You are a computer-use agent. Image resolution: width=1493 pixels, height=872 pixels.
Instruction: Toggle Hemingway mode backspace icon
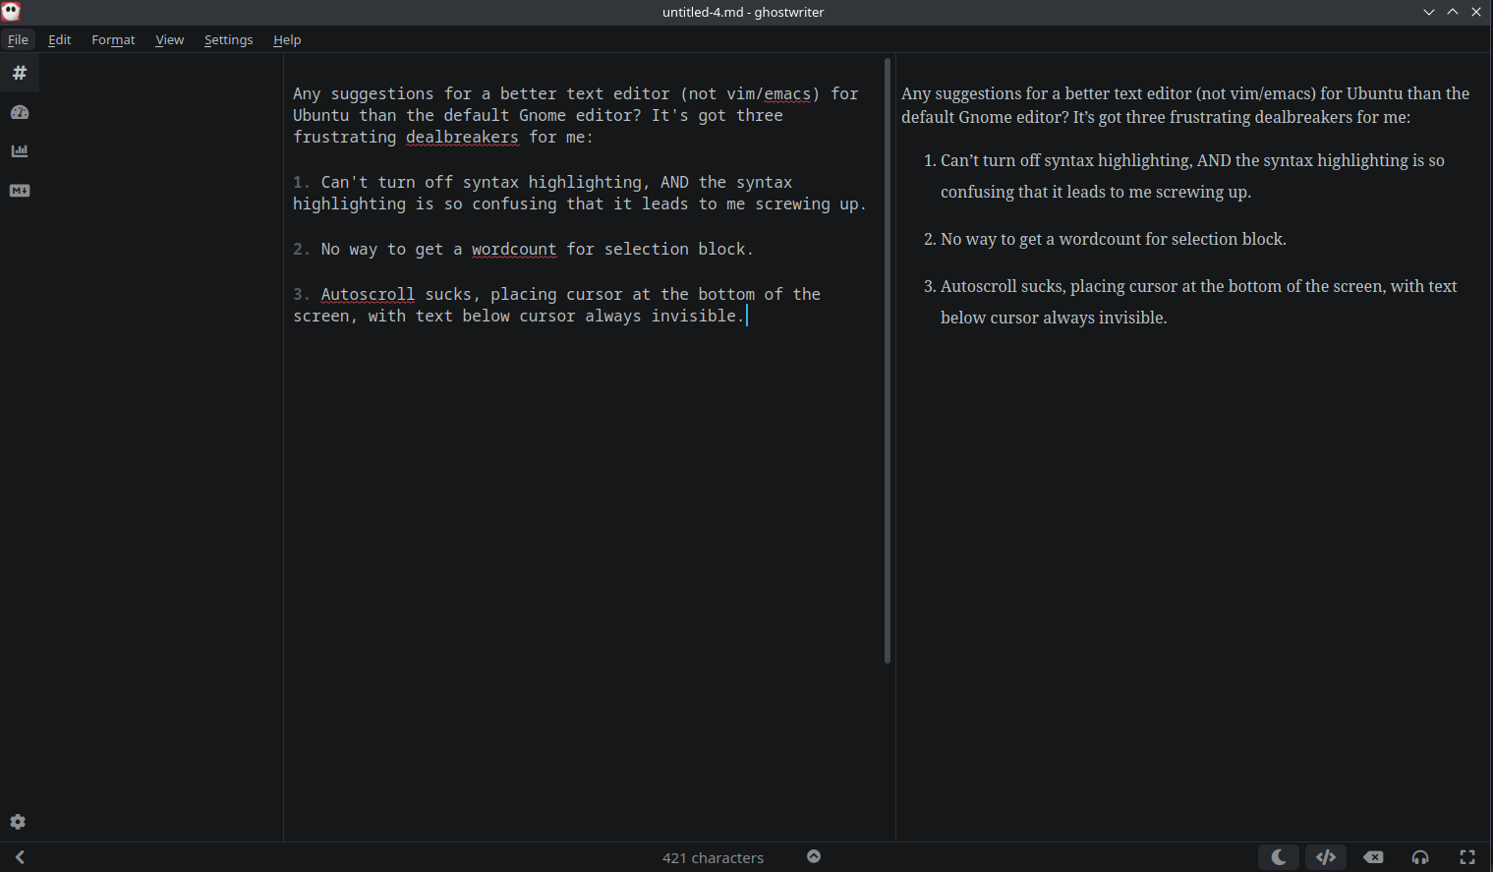1373,857
